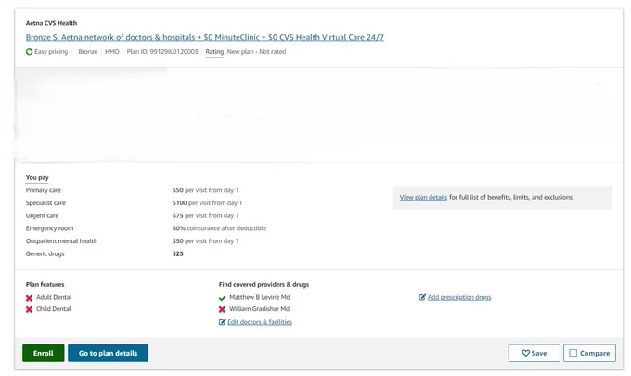This screenshot has height=376, width=631.
Task: Select the Generic drugs $25 value
Action: [x=177, y=254]
